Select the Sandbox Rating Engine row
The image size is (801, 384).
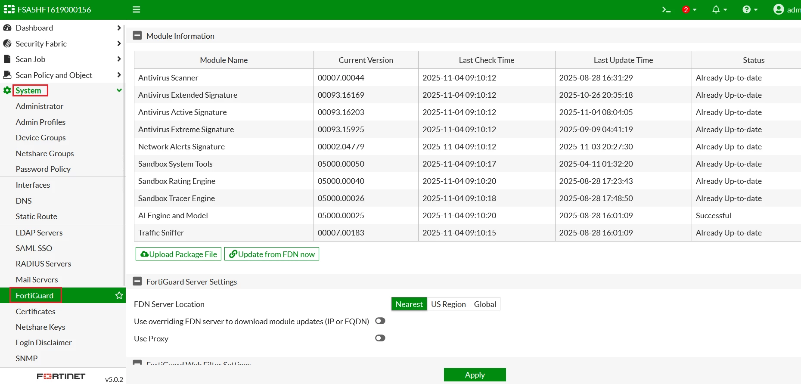(468, 181)
